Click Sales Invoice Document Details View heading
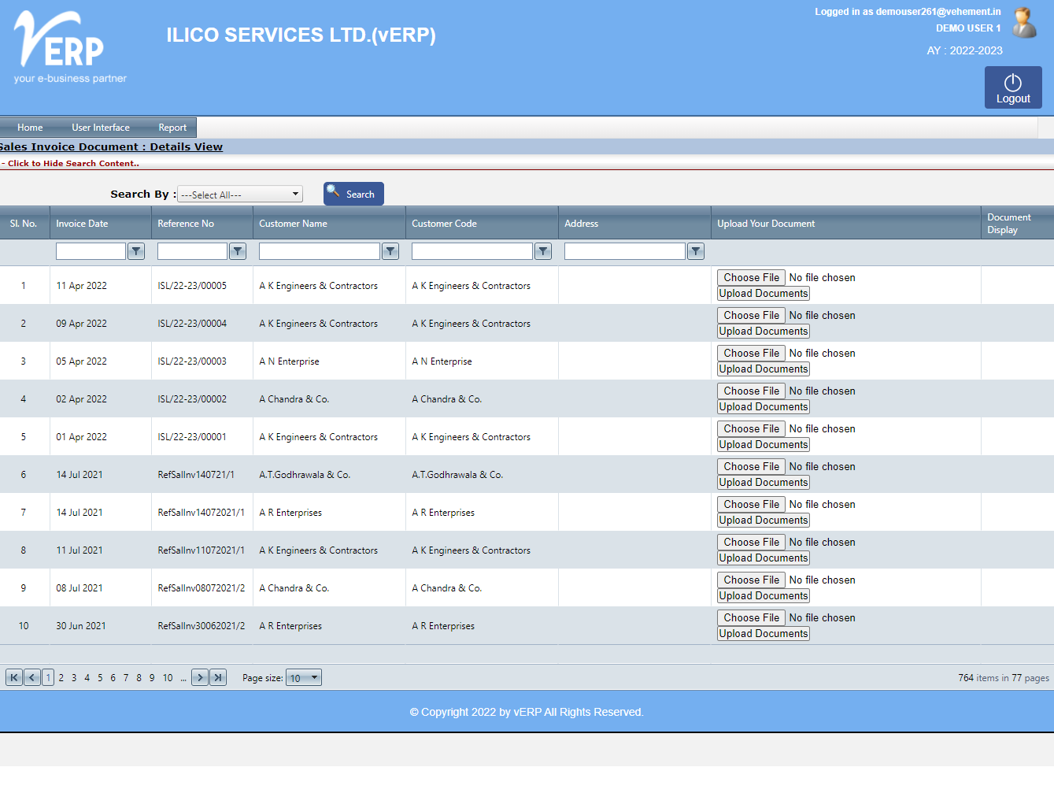 111,147
